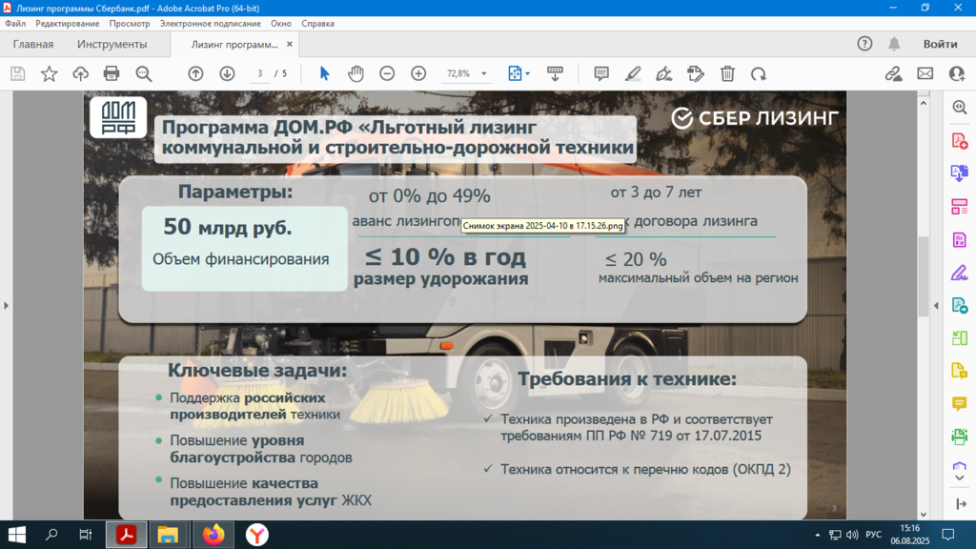Expand the left navigation pane
Image resolution: width=976 pixels, height=549 pixels.
(7, 306)
